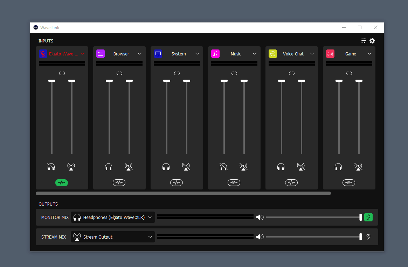408x267 pixels.
Task: Click the muted Elgato Wave microphone icon
Action: [x=43, y=54]
